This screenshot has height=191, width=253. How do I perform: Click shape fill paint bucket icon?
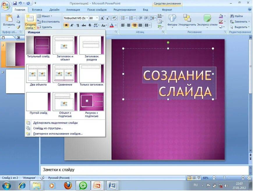[221, 16]
